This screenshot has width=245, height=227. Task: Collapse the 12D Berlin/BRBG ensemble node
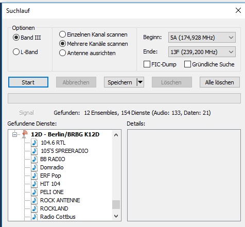click(x=15, y=134)
